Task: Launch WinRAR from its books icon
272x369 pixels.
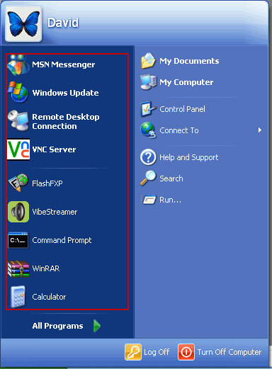Action: point(18,268)
